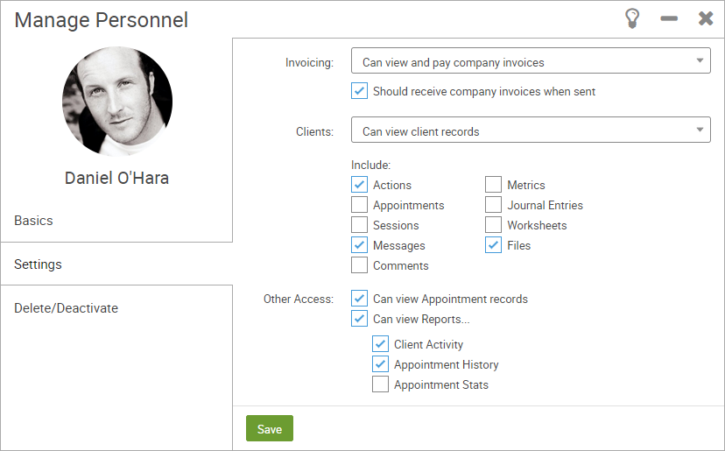Uncheck Should receive company invoices when sent
The height and width of the screenshot is (451, 725).
pos(359,91)
